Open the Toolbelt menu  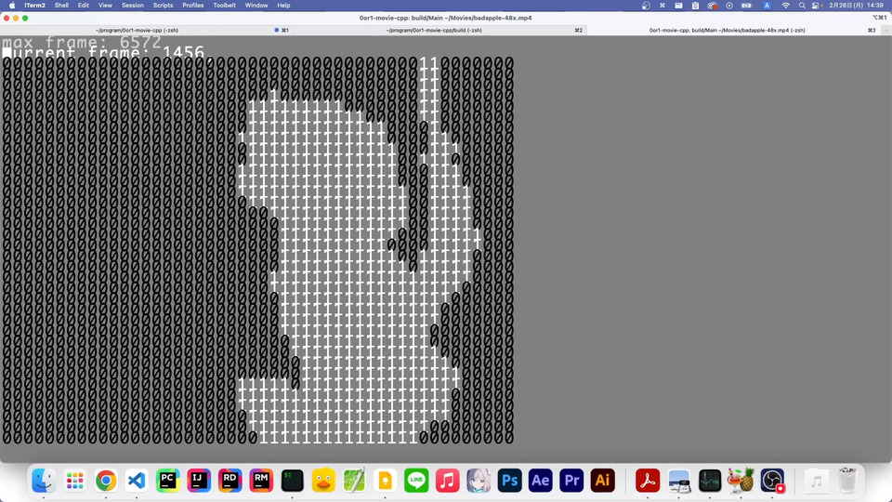point(224,6)
